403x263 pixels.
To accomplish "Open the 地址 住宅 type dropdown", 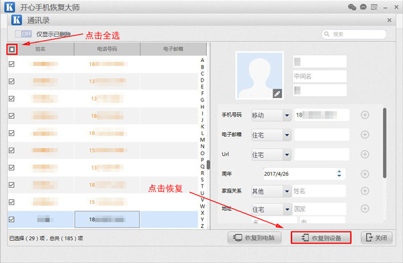I will 271,209.
